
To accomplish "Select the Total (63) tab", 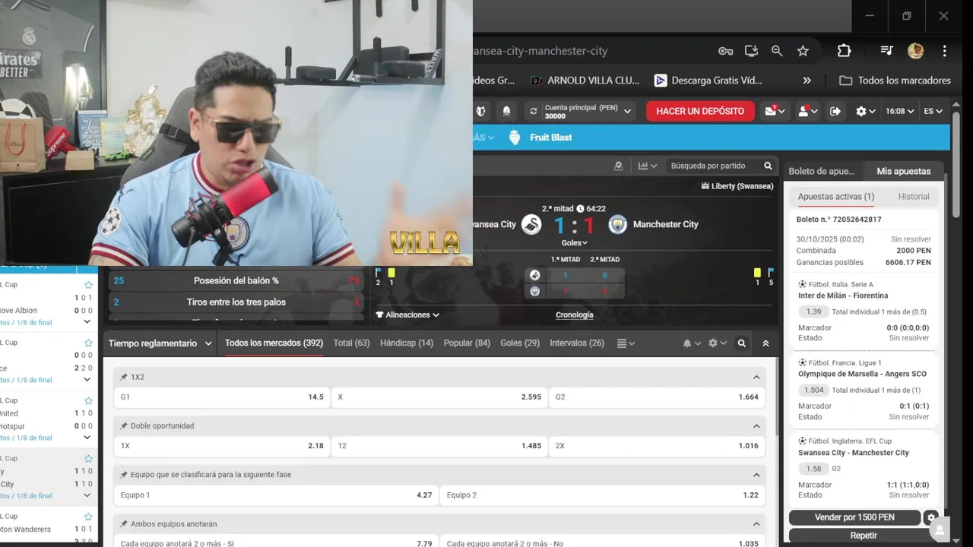I will click(352, 343).
